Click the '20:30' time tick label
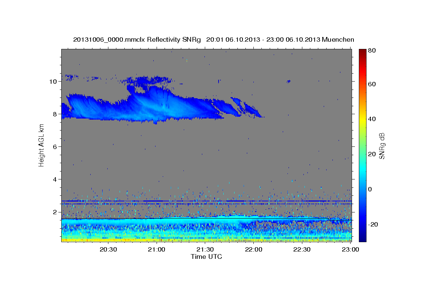 pos(108,250)
